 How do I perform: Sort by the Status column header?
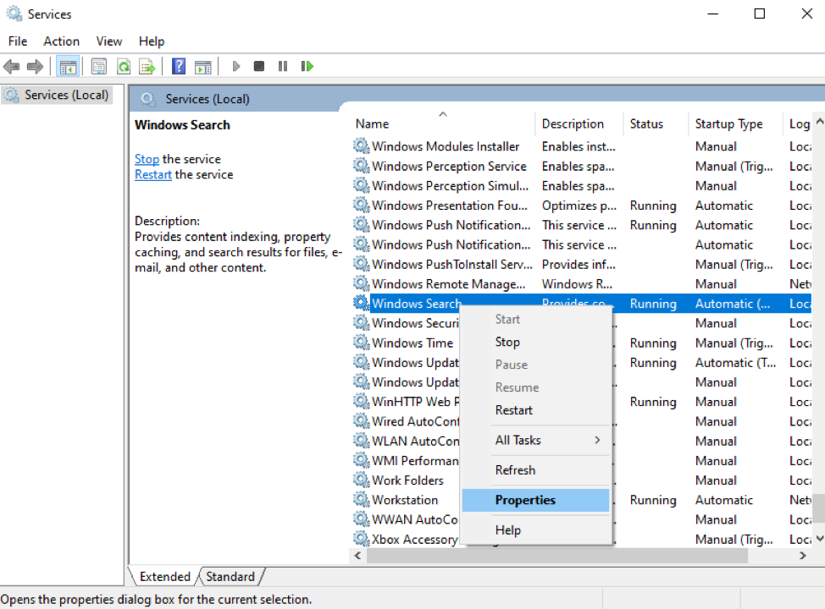(656, 124)
